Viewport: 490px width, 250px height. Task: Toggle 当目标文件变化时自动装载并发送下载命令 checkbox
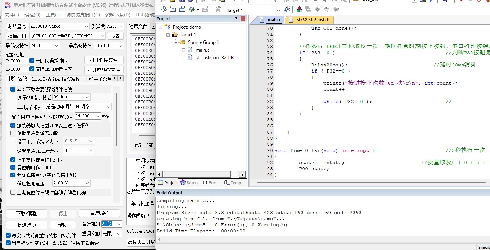click(x=8, y=243)
